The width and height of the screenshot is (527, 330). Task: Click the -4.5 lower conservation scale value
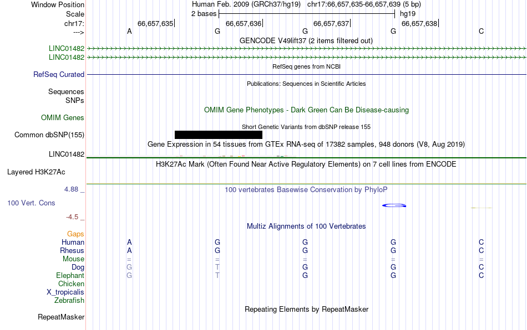click(x=72, y=217)
